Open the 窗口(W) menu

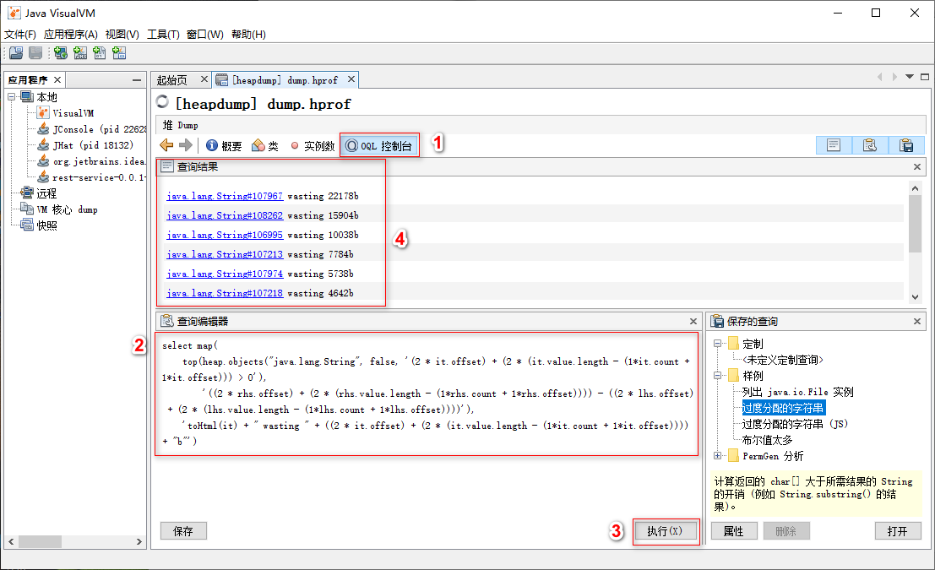(x=205, y=35)
